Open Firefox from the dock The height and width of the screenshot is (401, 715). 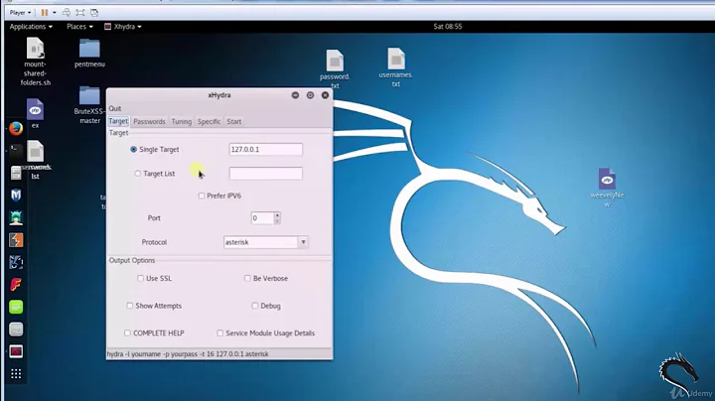(x=16, y=128)
